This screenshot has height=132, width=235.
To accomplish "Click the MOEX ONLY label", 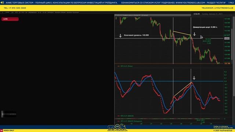I will point(9,131).
